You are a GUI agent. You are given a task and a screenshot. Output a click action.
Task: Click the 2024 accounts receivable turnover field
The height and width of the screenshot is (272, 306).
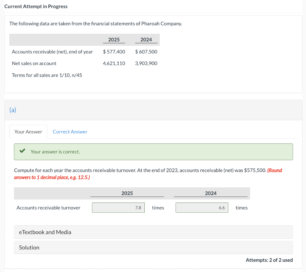(202, 208)
